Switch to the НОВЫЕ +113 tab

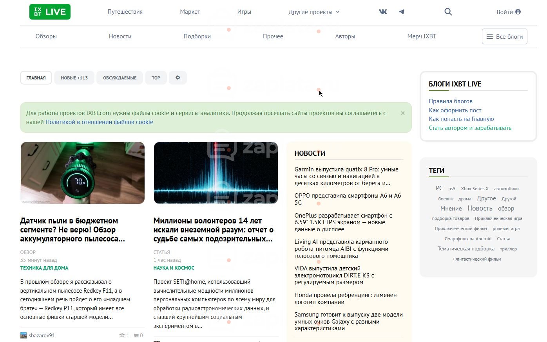tap(74, 77)
